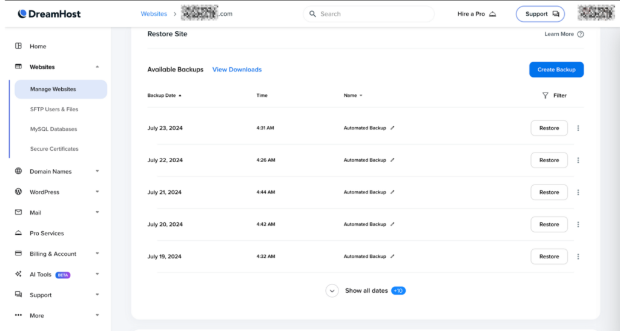620x331 pixels.
Task: Show all dates in backup list
Action: 366,291
